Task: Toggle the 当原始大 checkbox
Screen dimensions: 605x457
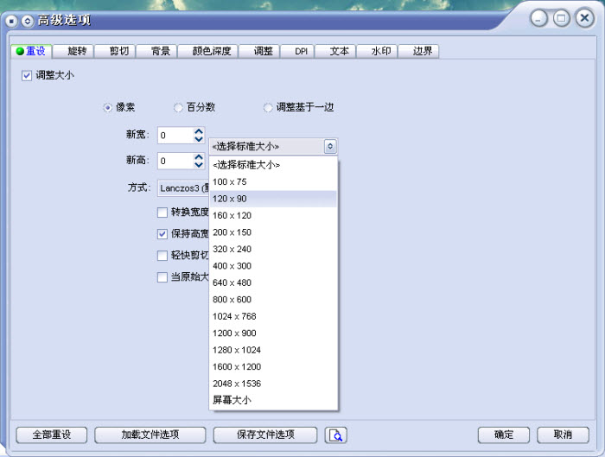Action: pos(162,277)
